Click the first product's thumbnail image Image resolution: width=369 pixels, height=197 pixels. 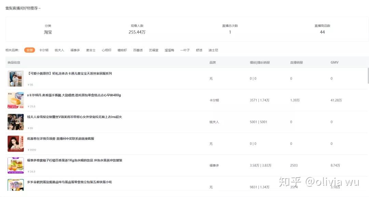click(x=15, y=78)
